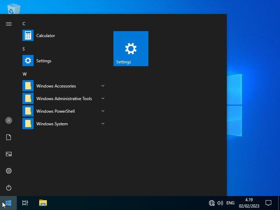Viewport: 280px width, 210px height.
Task: Open the Windows Accessories folder
Action: 64,86
